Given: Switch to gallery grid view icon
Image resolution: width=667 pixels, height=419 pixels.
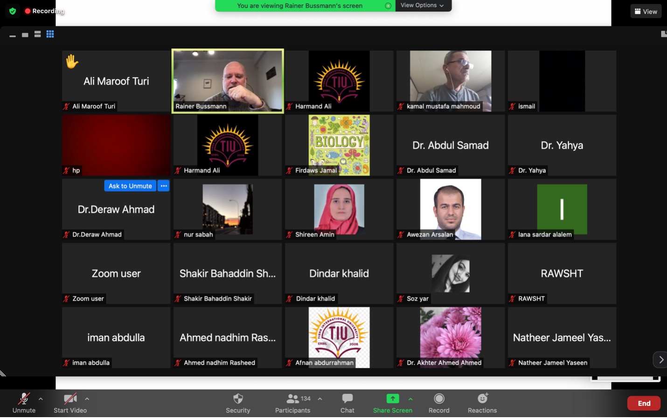Looking at the screenshot, I should [50, 34].
